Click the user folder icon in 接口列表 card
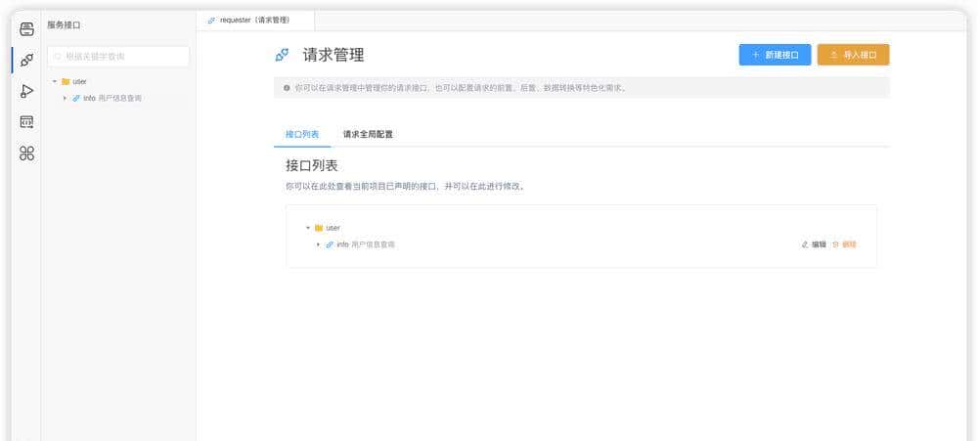The height and width of the screenshot is (441, 978). tap(319, 228)
